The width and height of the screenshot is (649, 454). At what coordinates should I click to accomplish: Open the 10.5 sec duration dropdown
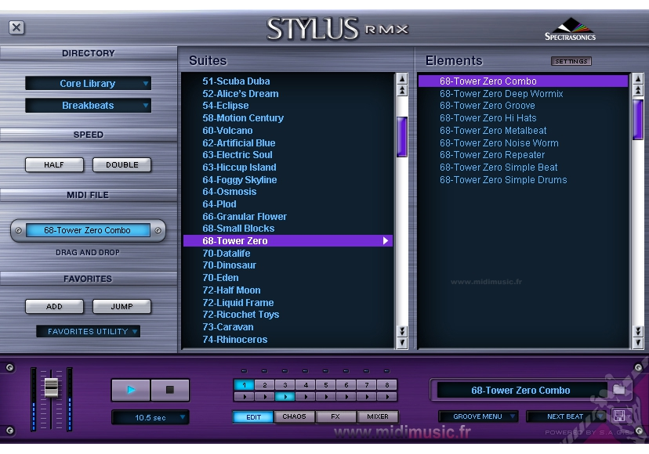(150, 417)
